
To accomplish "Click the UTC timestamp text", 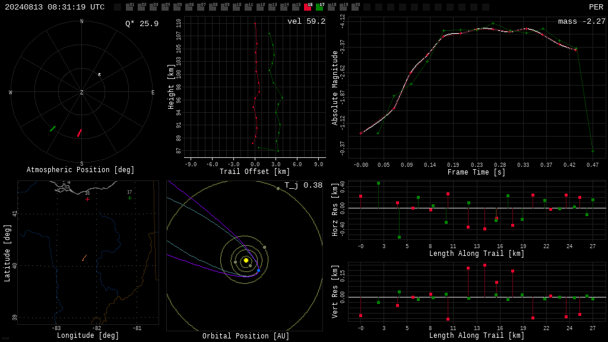I will point(55,7).
